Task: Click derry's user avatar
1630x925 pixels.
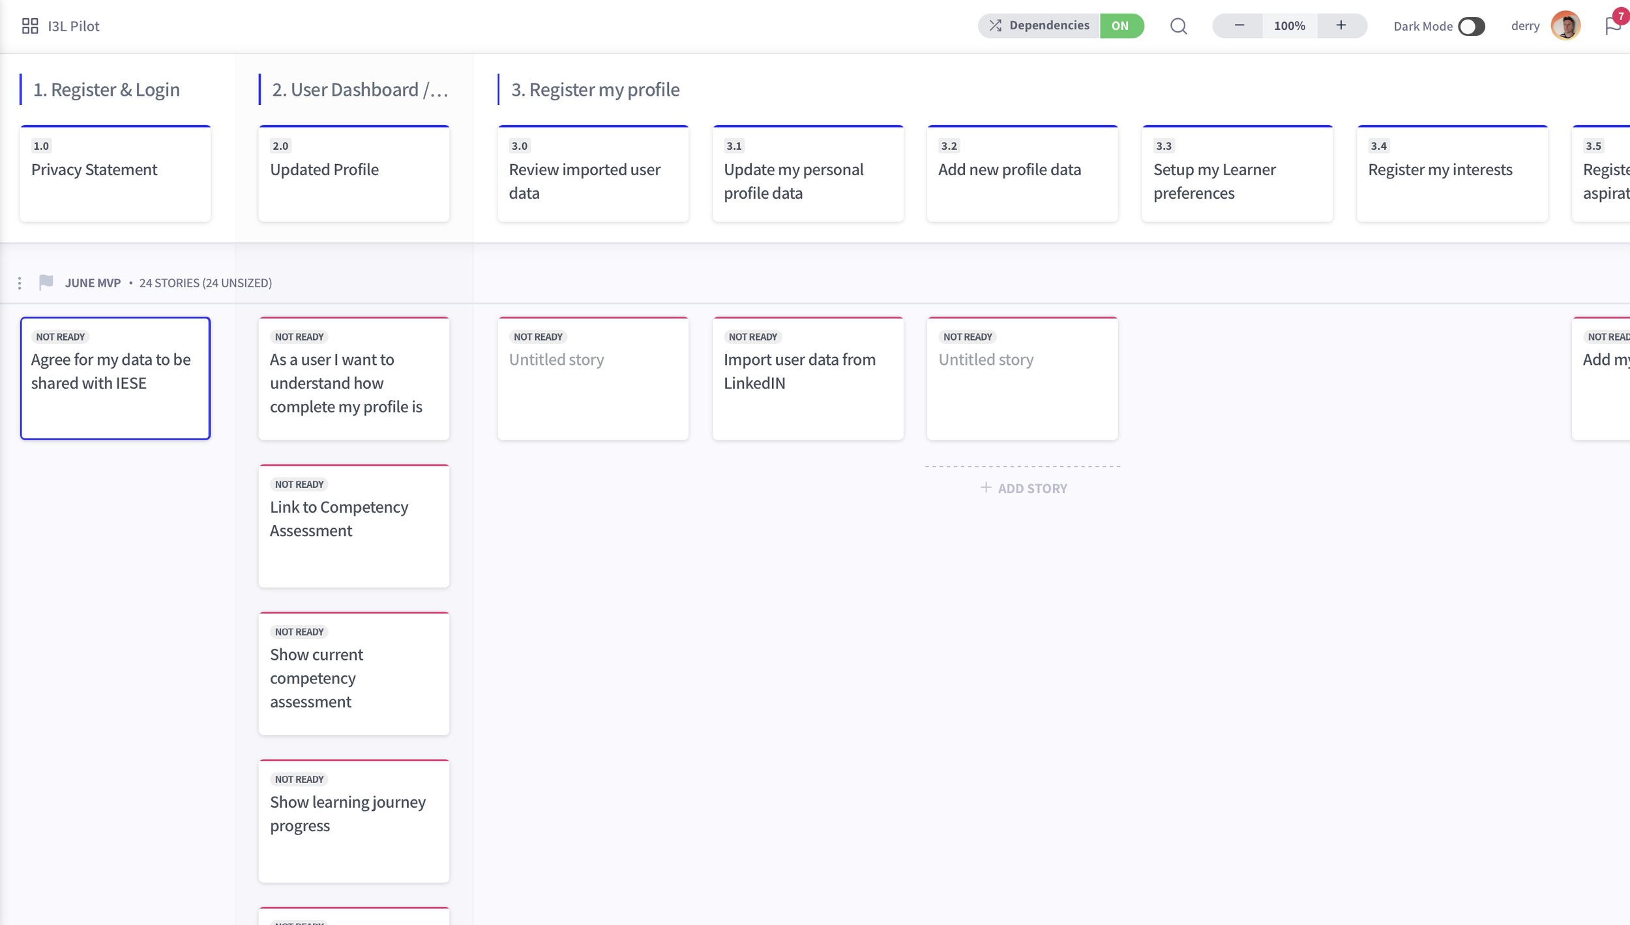Action: 1565,26
